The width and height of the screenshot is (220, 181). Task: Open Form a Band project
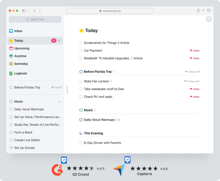[35, 133]
